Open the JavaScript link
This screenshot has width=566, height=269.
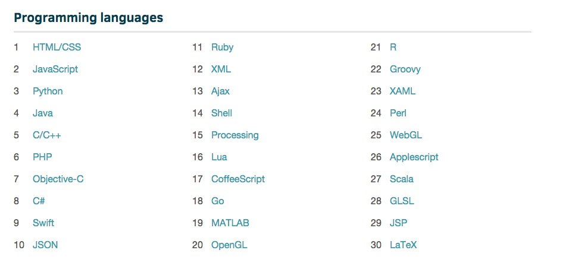coord(55,69)
